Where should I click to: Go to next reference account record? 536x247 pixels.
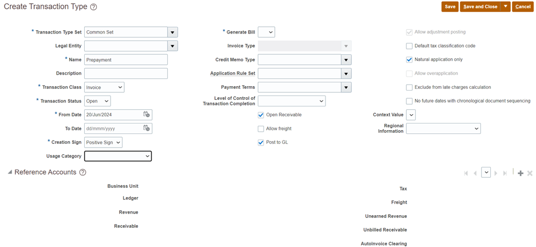click(x=496, y=173)
